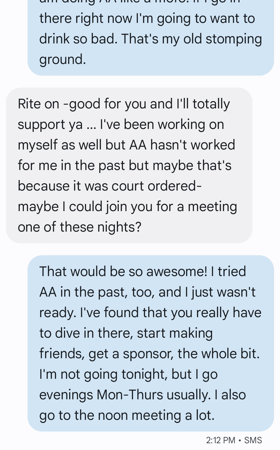Screen dimensions: 280x450
Task: Click "court ordered-" in the gray message
Action: tap(157, 186)
